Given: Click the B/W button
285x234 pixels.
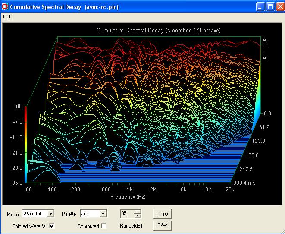Looking at the screenshot, I should click(163, 225).
